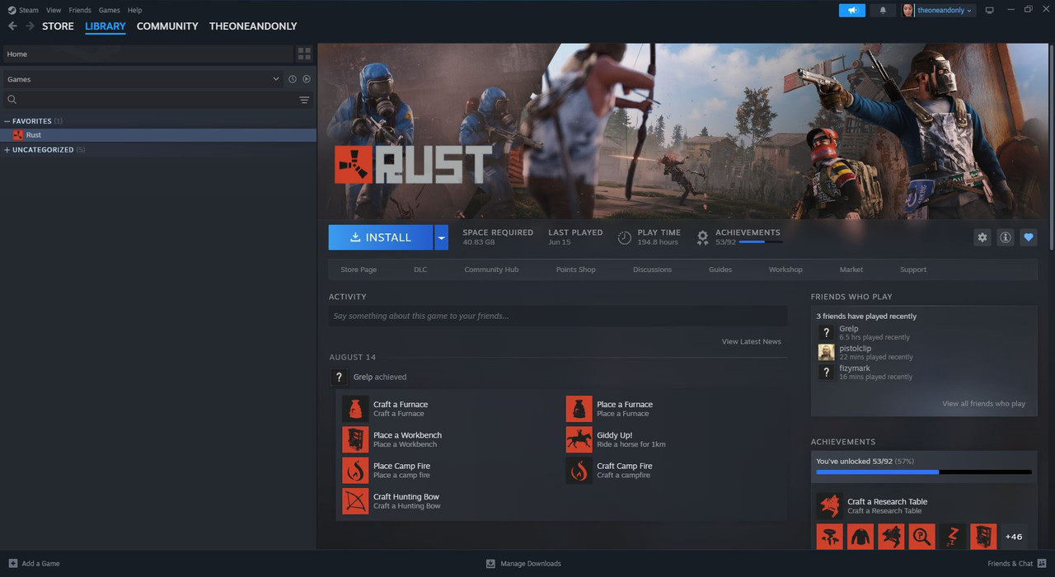Click the Place a Furnace achievement icon
Image resolution: width=1055 pixels, height=577 pixels.
[x=579, y=409]
